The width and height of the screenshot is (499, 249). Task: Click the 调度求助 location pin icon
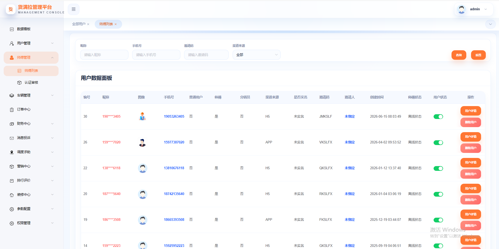(12, 152)
